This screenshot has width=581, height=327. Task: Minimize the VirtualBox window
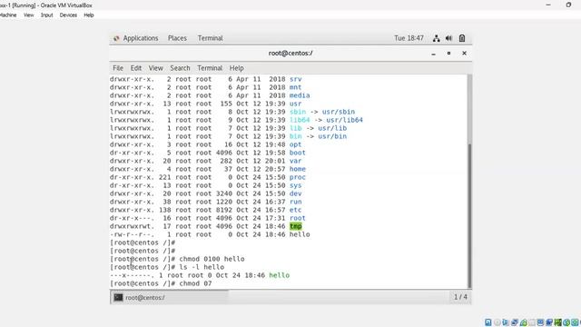(548, 5)
